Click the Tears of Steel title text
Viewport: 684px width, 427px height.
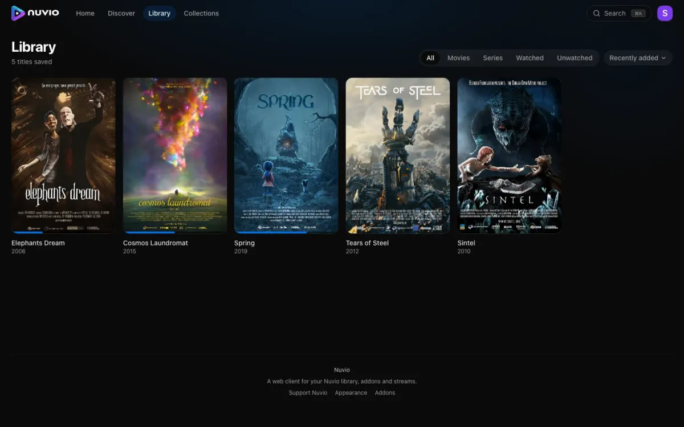367,243
